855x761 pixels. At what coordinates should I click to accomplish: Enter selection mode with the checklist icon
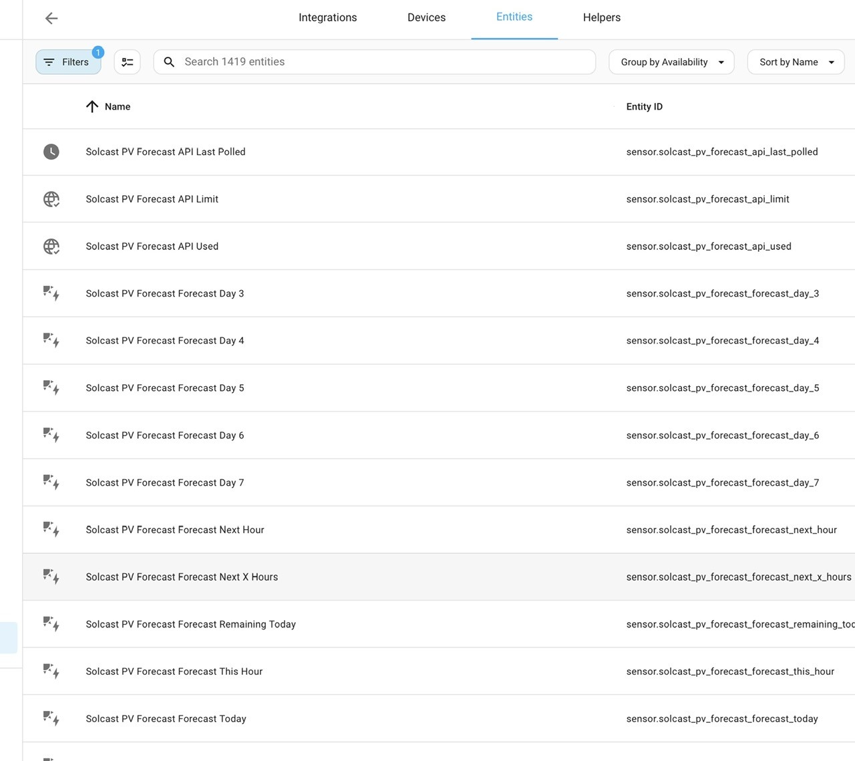(128, 62)
